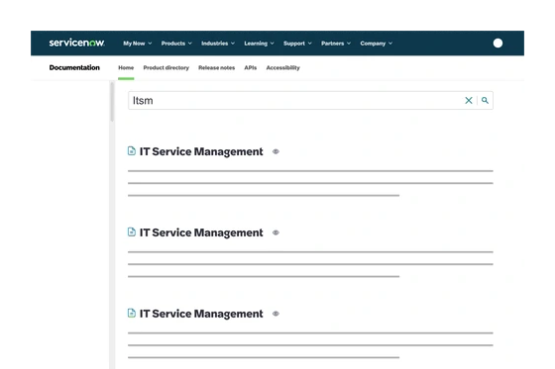Expand the Company dropdown menu
555x369 pixels.
376,44
